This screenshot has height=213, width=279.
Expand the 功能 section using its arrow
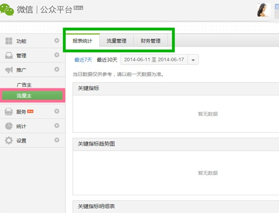[57, 41]
